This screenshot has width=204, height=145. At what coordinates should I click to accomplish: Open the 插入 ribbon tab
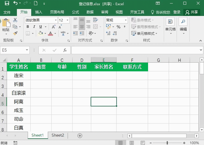point(38,12)
